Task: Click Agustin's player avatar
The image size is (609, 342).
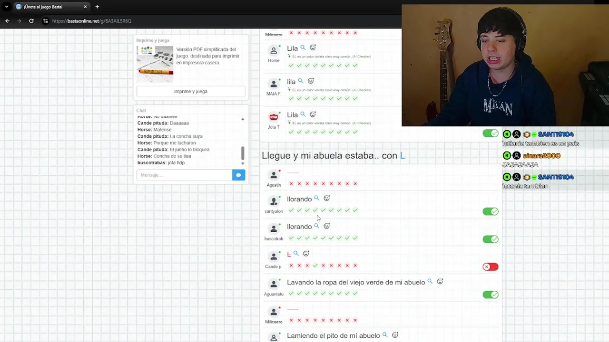Action: (x=274, y=175)
